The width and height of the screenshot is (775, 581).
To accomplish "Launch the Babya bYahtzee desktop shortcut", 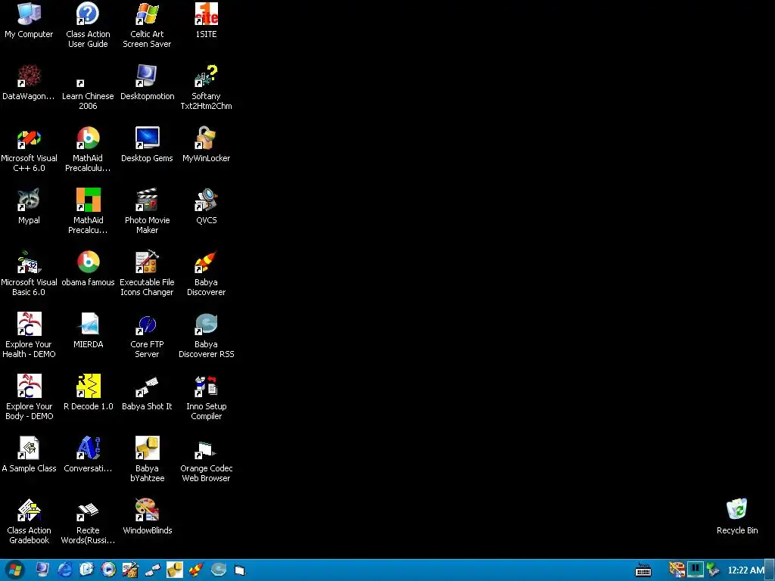I will click(147, 459).
